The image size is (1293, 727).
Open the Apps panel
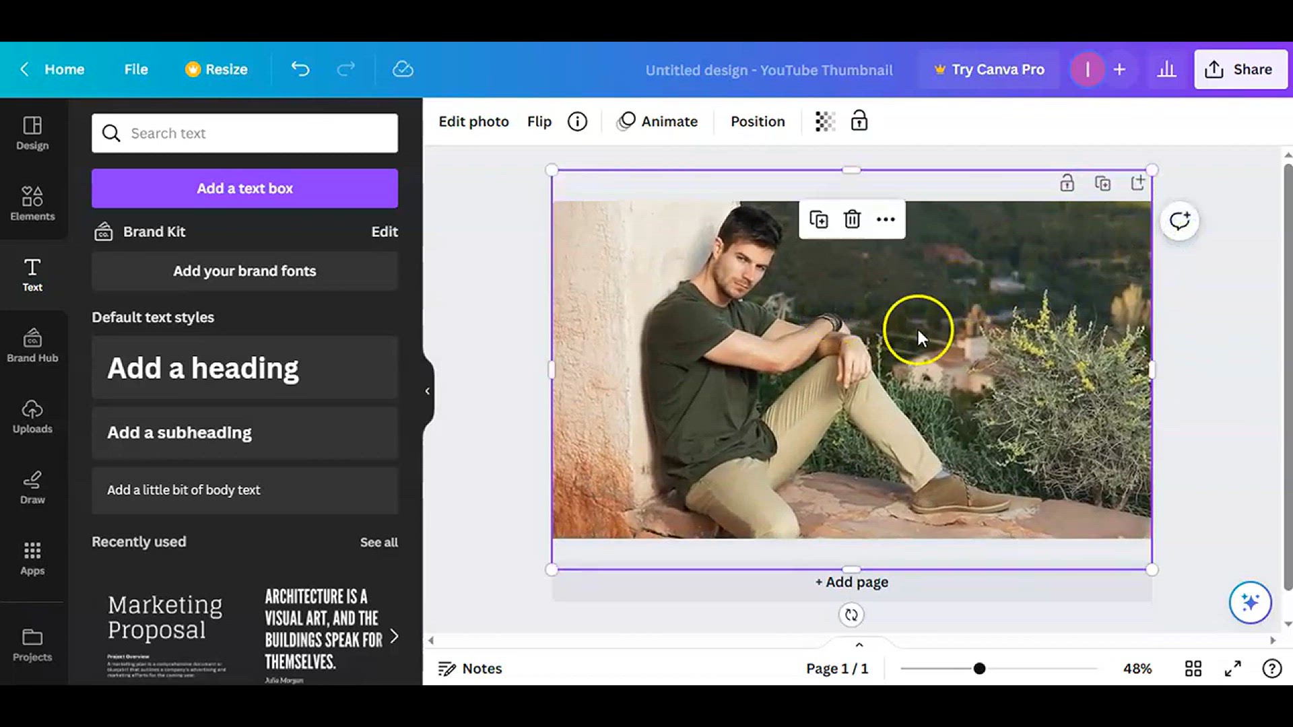tap(32, 559)
